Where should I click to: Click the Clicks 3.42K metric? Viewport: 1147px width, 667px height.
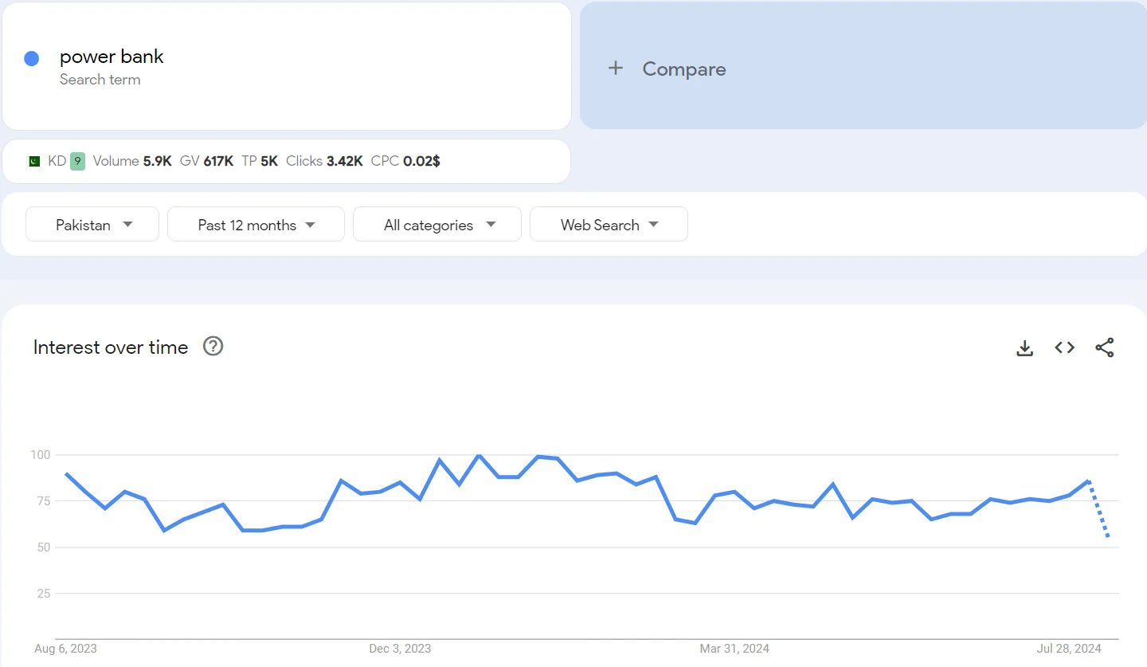[324, 160]
